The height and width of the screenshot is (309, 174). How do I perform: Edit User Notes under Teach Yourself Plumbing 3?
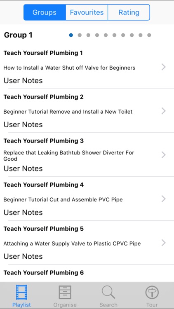coord(23,169)
